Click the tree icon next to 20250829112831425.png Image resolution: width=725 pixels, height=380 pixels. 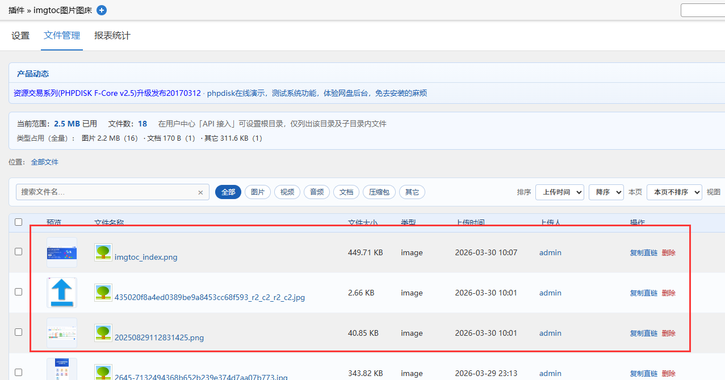point(103,332)
